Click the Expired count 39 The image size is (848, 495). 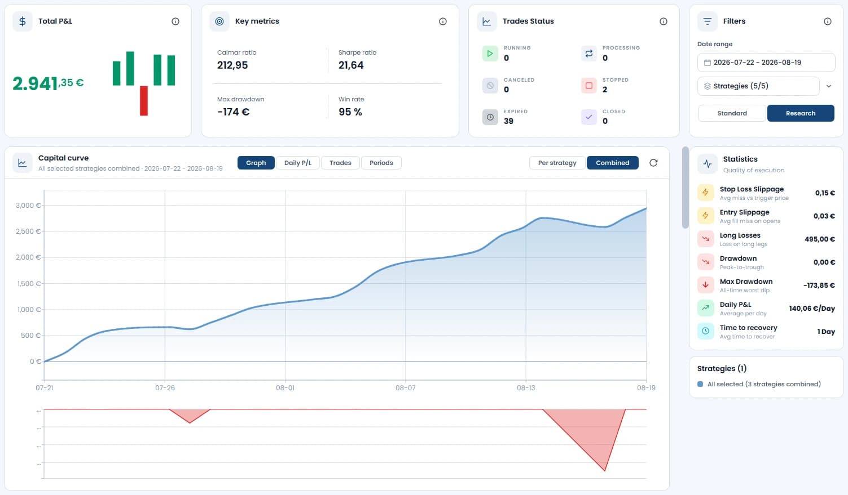[x=508, y=121]
